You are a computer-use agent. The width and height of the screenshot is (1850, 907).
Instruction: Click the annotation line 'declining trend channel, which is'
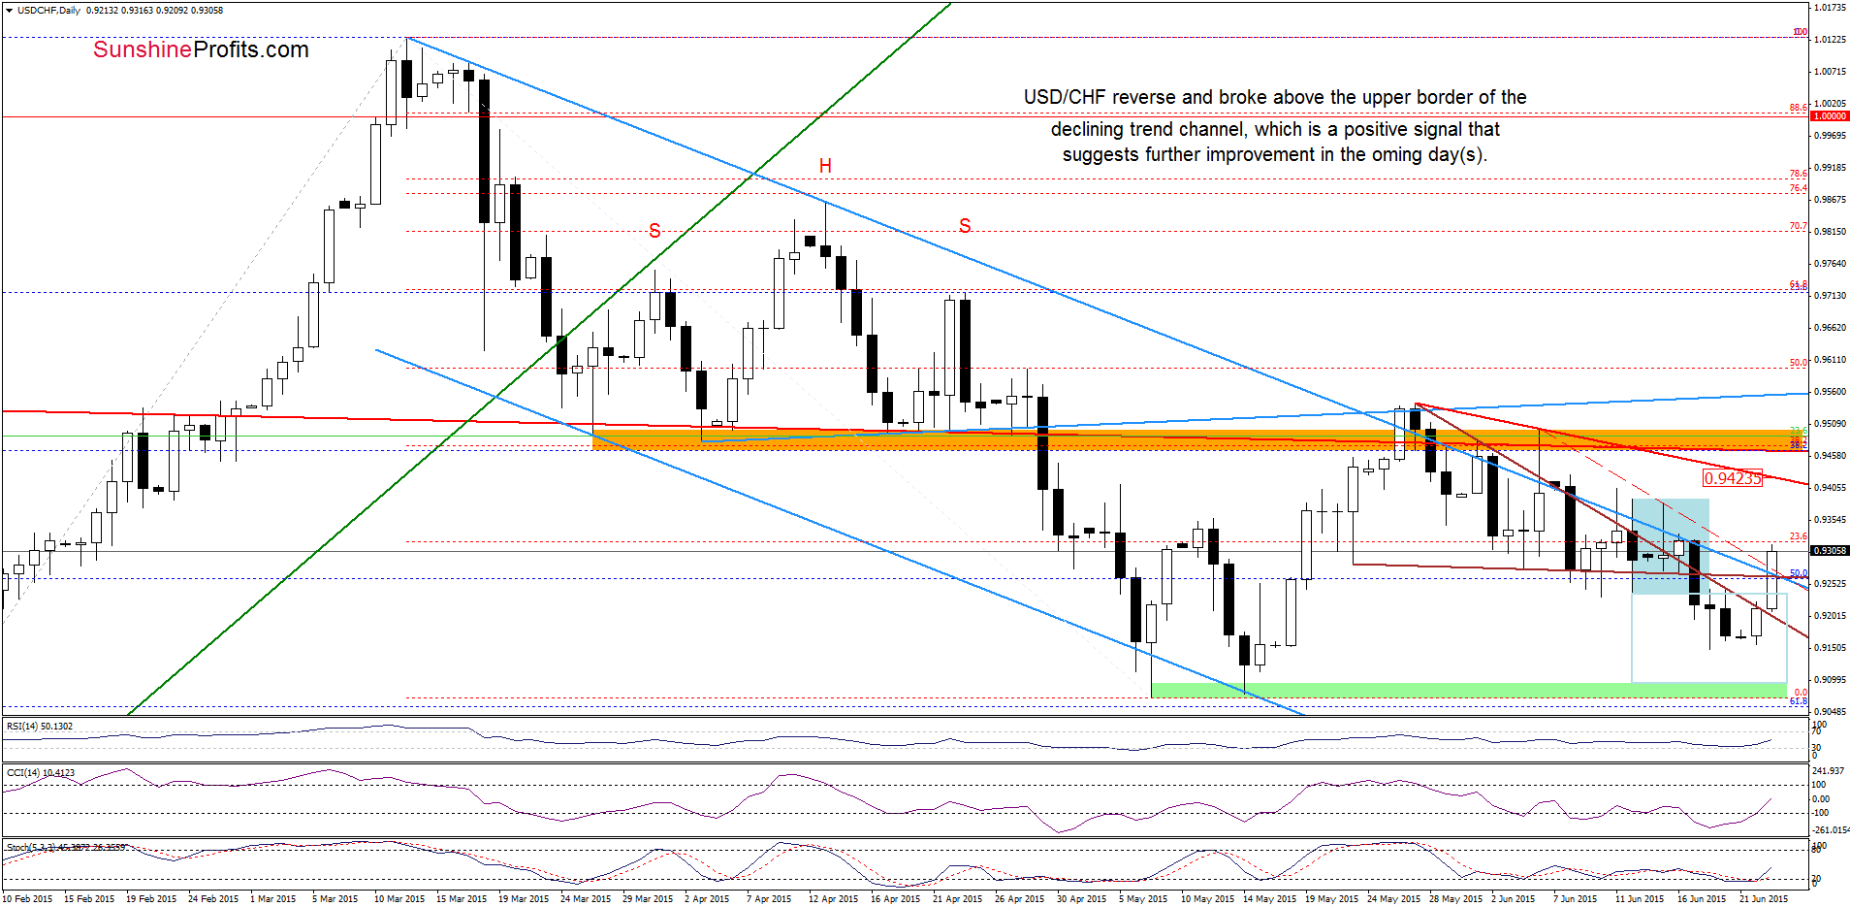pyautogui.click(x=1275, y=129)
